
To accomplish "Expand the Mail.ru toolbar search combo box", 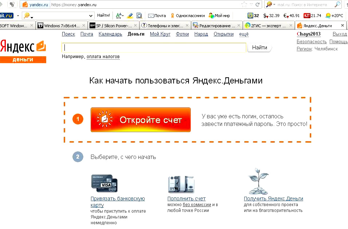I will [91, 16].
